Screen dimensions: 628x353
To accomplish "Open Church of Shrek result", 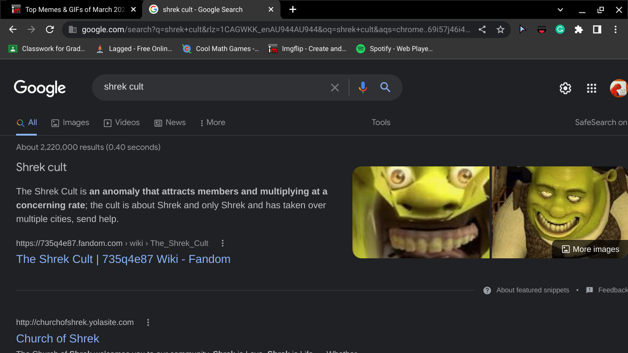I will (x=58, y=339).
